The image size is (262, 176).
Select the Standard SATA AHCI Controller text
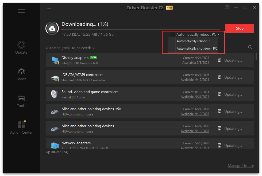point(83,80)
